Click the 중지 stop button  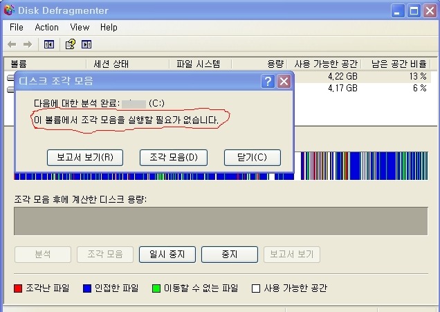click(x=230, y=255)
